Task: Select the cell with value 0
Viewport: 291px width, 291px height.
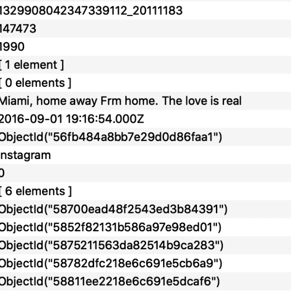Action: [2, 173]
